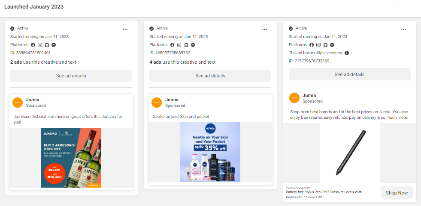Click Messenger platform icon on Nivea ad

point(193,45)
